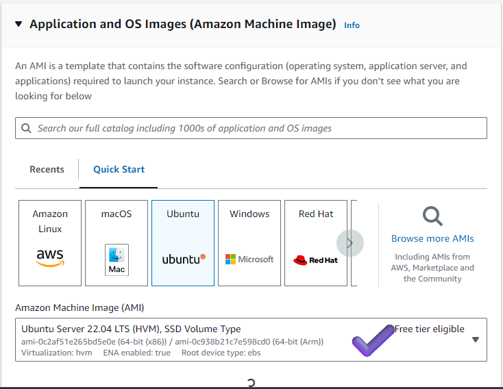503x389 pixels.
Task: Collapse the Application and OS Images section
Action: coord(19,24)
